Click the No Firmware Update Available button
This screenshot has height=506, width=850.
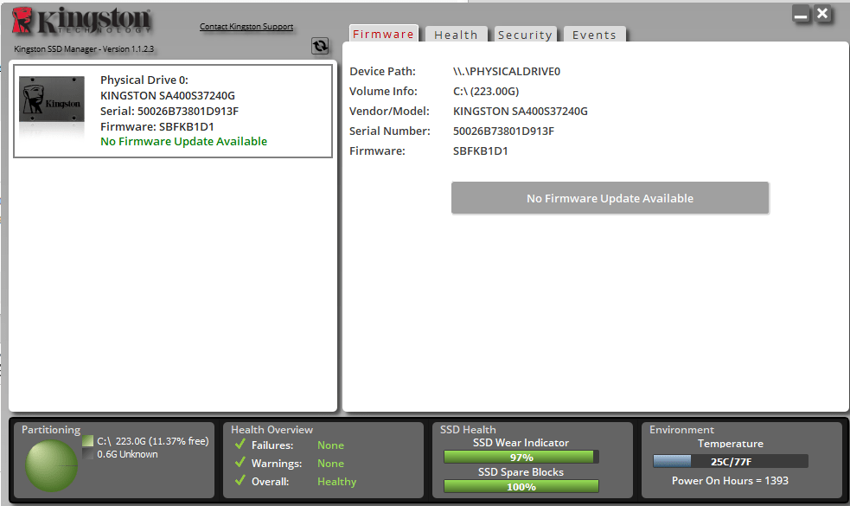coord(610,198)
